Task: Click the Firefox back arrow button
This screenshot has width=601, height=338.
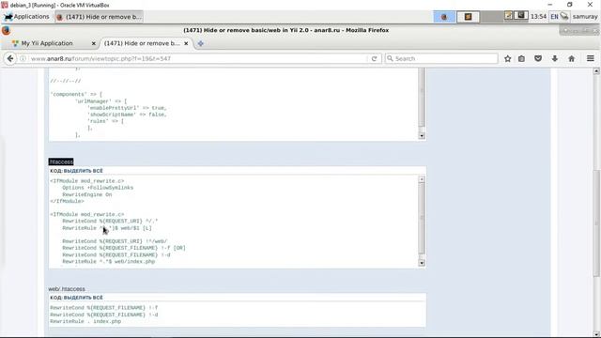Action: tap(10, 58)
